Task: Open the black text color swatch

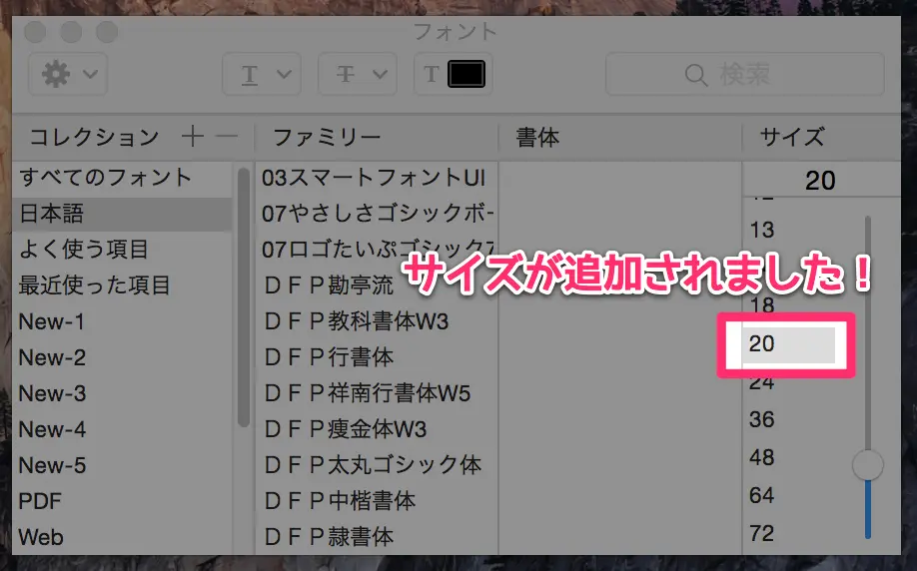Action: click(466, 75)
